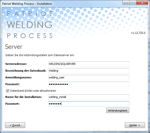Click the Datenbank bilden oder aktualisieren label
The image size is (150, 133).
coord(33,91)
